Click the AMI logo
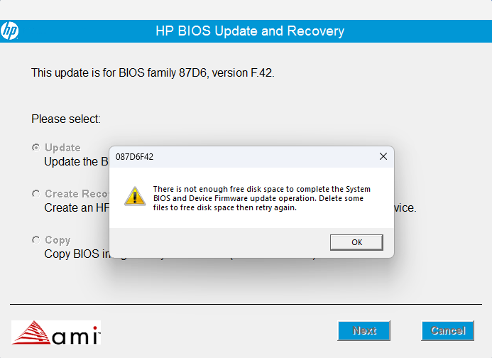The image size is (492, 358). click(56, 332)
